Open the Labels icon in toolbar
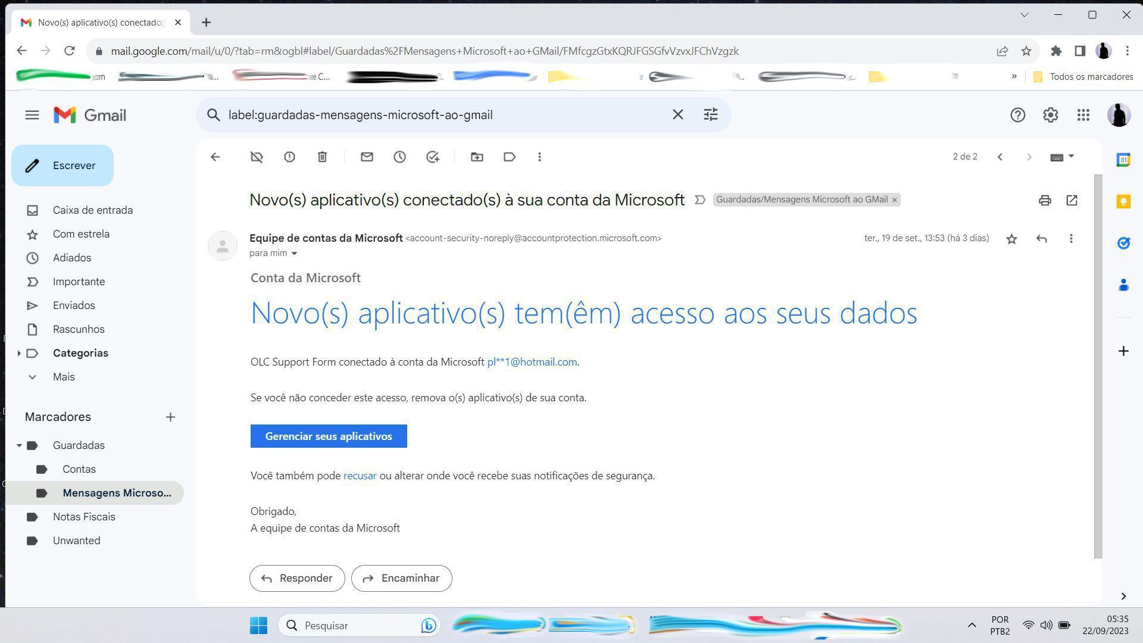Viewport: 1143px width, 643px height. point(510,157)
